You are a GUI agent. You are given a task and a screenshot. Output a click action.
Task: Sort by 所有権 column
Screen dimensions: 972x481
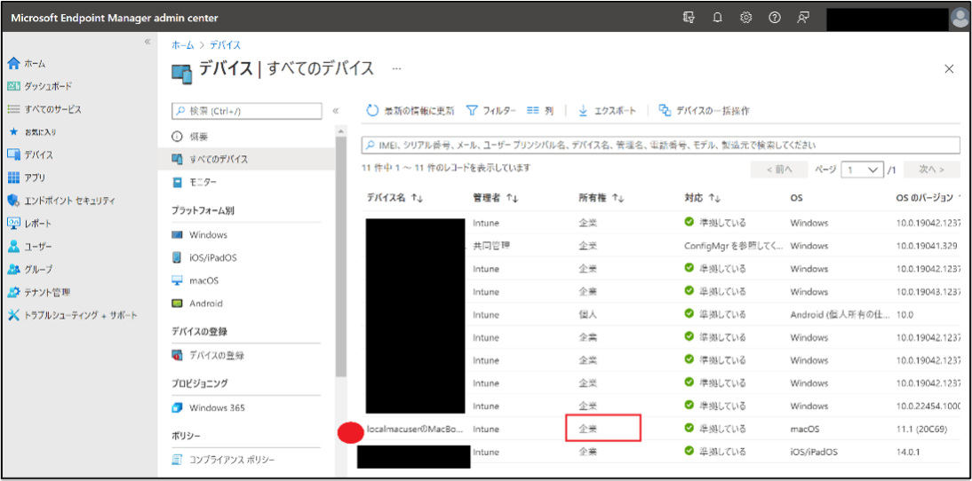point(601,198)
